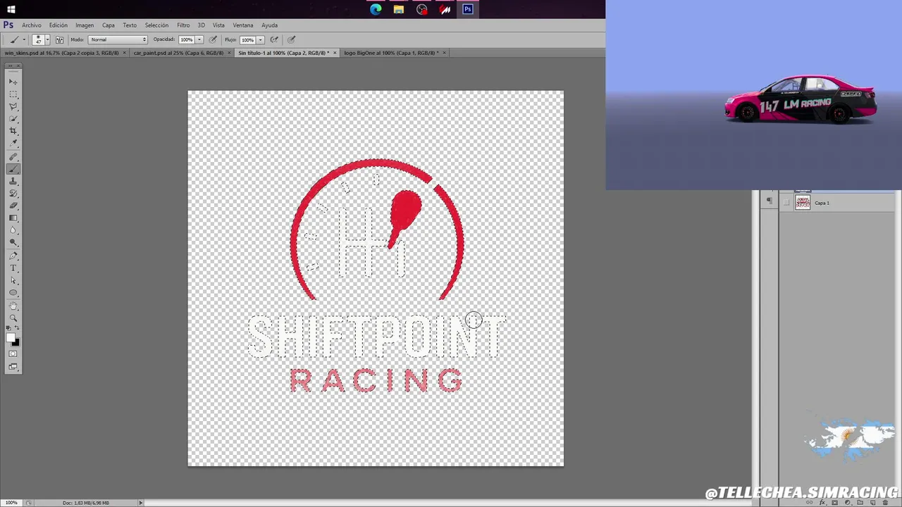Toggle pressure for opacity button
This screenshot has height=507, width=902.
coord(213,39)
